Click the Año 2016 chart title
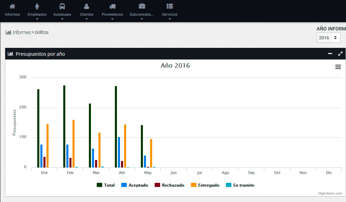The height and width of the screenshot is (202, 346). (175, 66)
